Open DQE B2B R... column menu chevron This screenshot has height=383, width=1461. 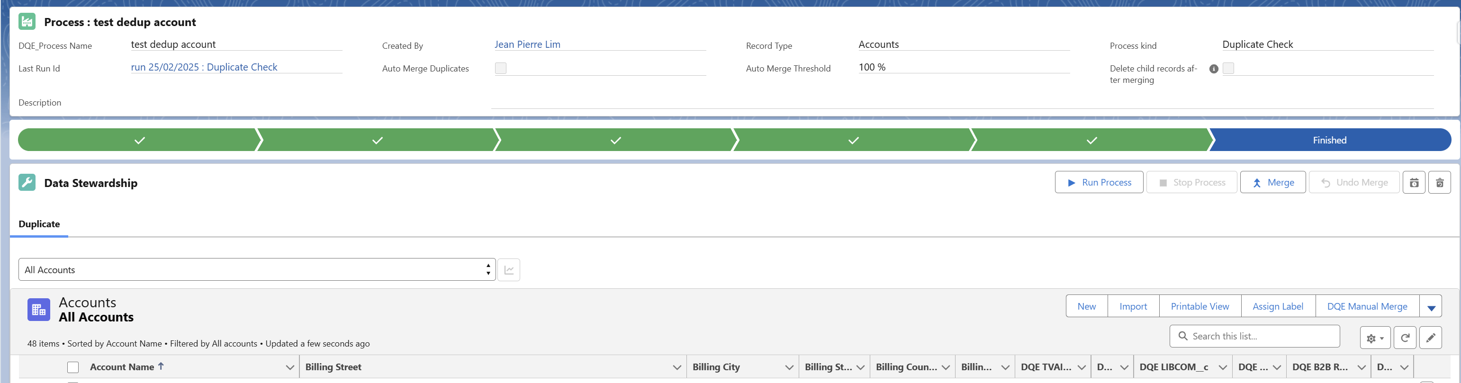point(1361,367)
